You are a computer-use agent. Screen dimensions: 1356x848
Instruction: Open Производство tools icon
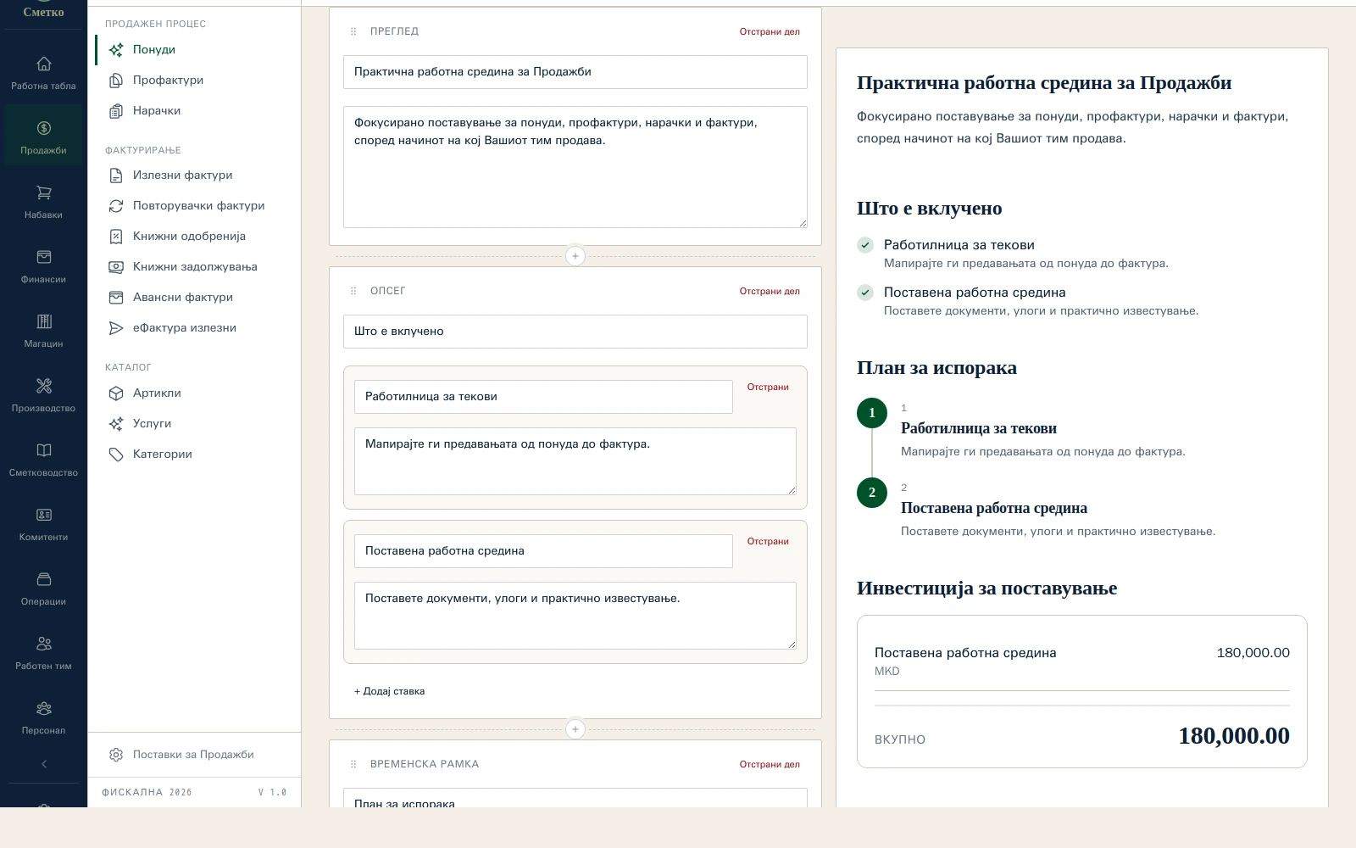(x=43, y=387)
